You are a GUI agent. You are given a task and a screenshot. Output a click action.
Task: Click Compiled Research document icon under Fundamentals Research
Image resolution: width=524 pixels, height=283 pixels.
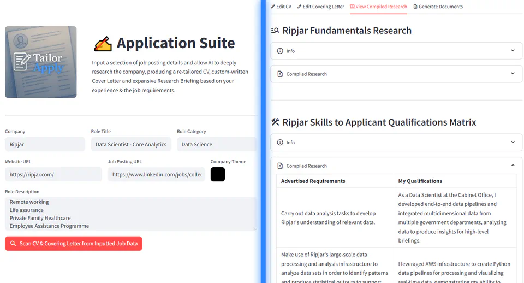click(x=280, y=74)
